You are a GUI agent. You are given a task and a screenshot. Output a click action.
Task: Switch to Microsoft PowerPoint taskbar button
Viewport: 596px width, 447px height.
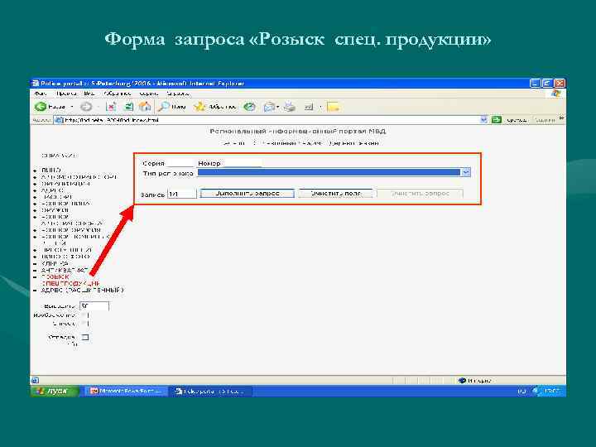[x=126, y=391]
